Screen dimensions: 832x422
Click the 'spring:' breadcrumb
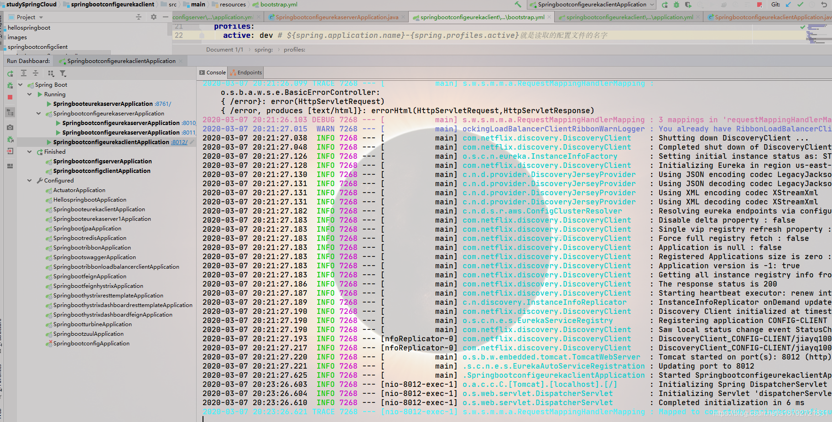coord(264,50)
